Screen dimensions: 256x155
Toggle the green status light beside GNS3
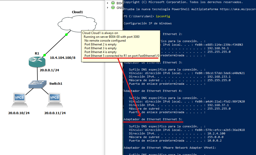[x=113, y=8]
